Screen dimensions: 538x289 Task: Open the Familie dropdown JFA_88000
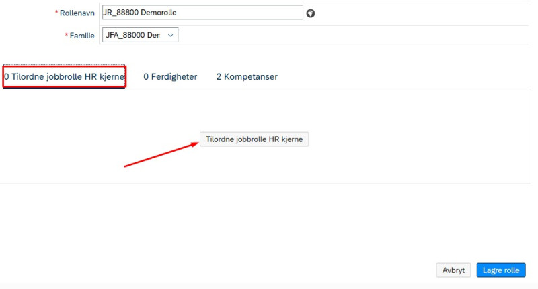pos(140,35)
